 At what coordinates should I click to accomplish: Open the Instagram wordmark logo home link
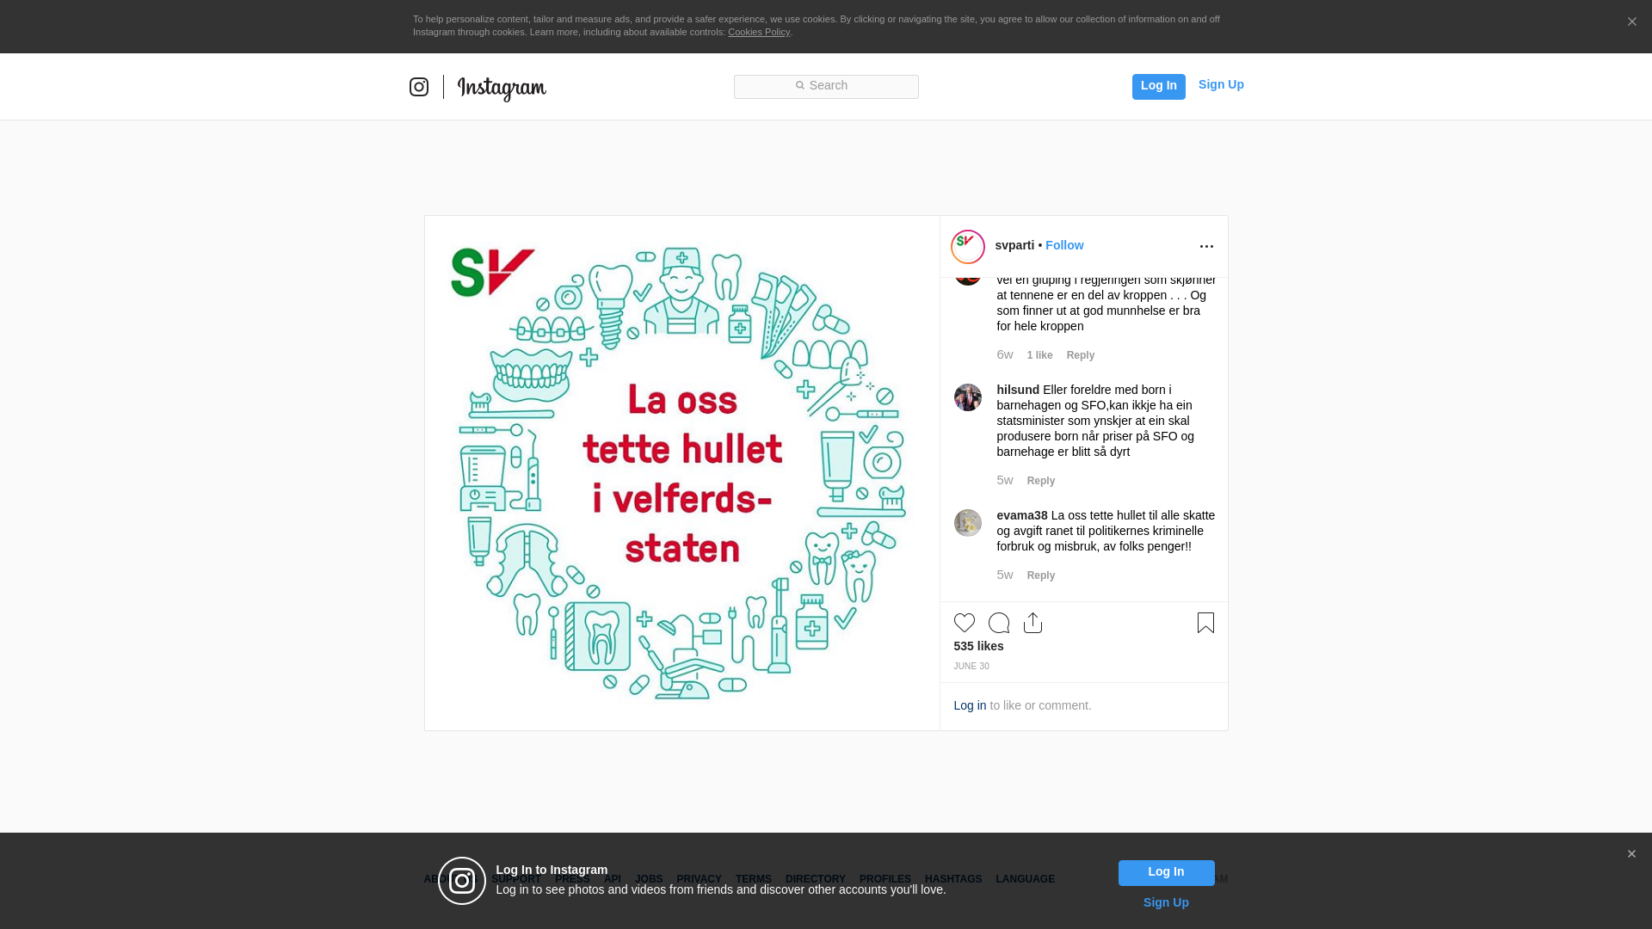click(502, 89)
